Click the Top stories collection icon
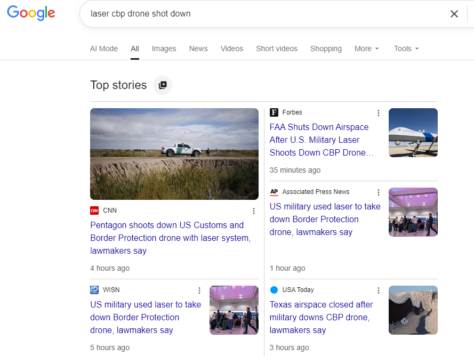Viewport: 474px width, 356px height. [163, 85]
